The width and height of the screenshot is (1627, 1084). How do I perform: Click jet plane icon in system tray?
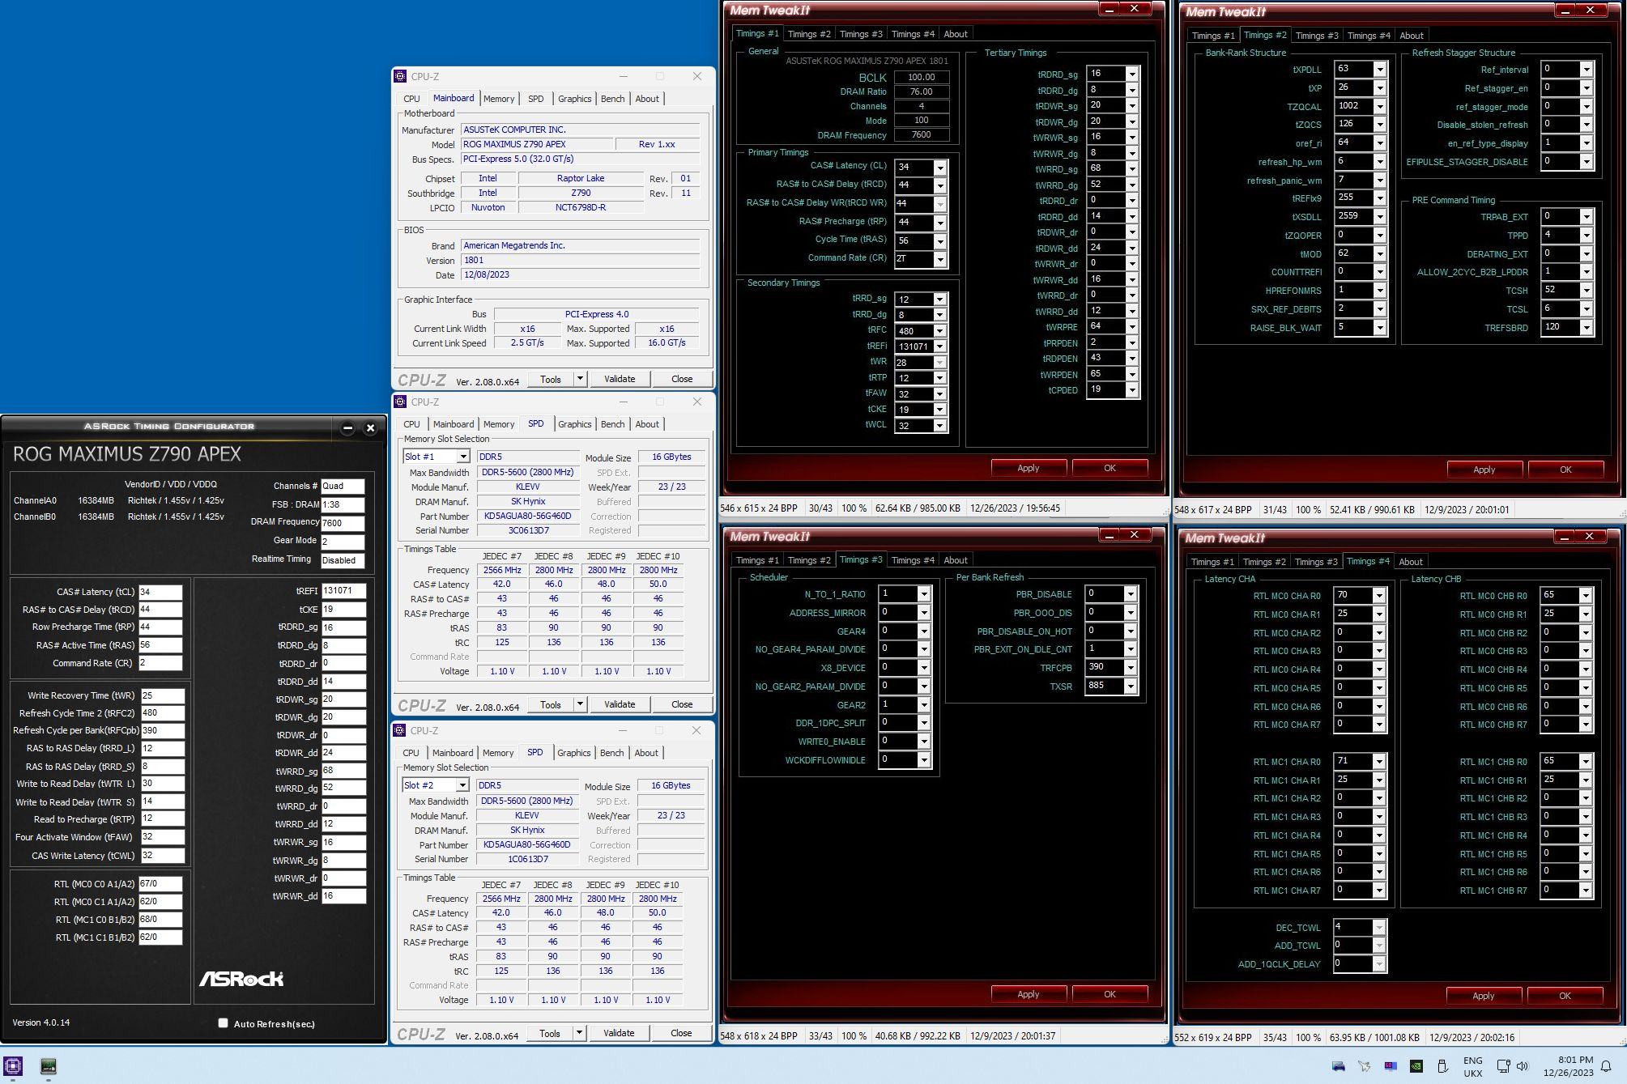pos(1365,1066)
